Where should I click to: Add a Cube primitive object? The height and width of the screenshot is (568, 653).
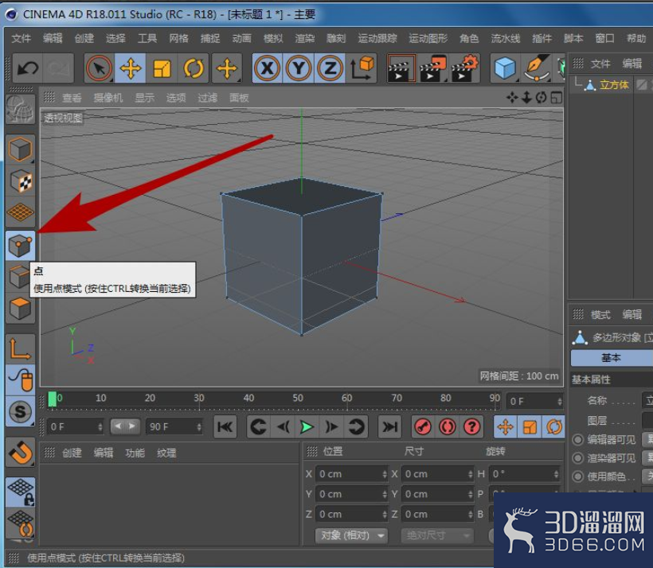pos(505,68)
